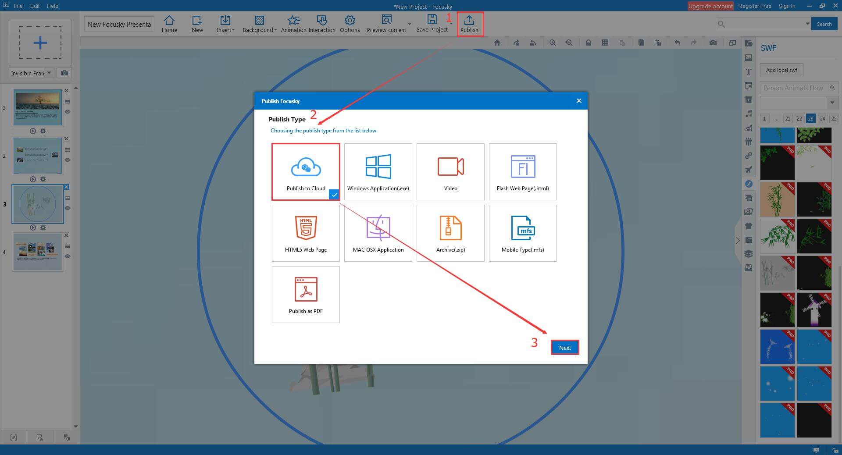
Task: Click the screenshot camera icon in canvas toolbar
Action: [713, 43]
